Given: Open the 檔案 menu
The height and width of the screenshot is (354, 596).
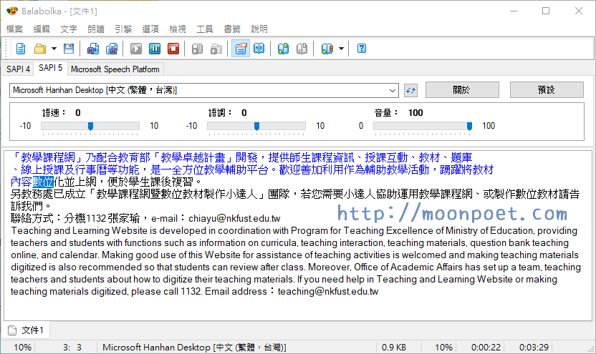Looking at the screenshot, I should [x=14, y=29].
